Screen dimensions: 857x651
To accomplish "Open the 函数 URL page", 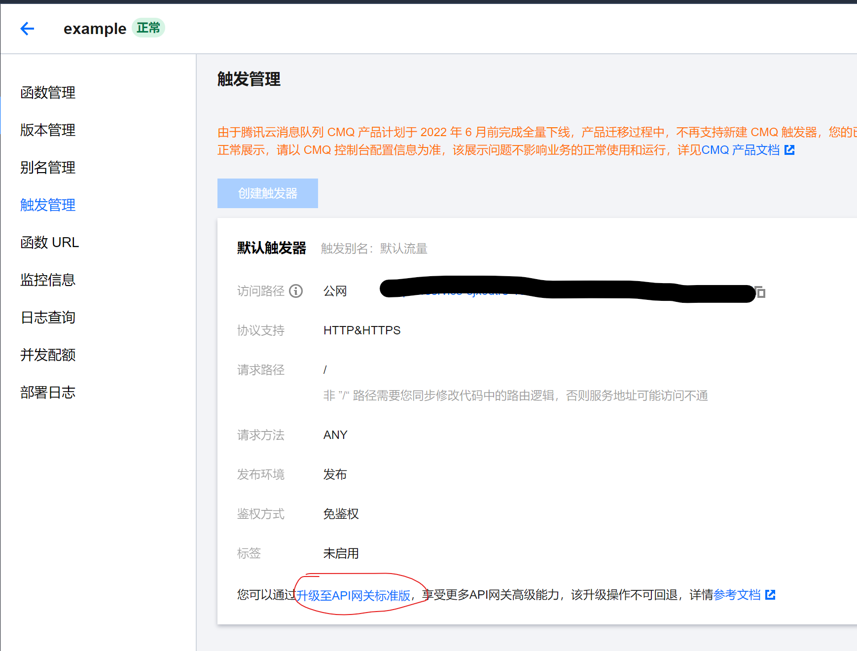I will click(49, 242).
